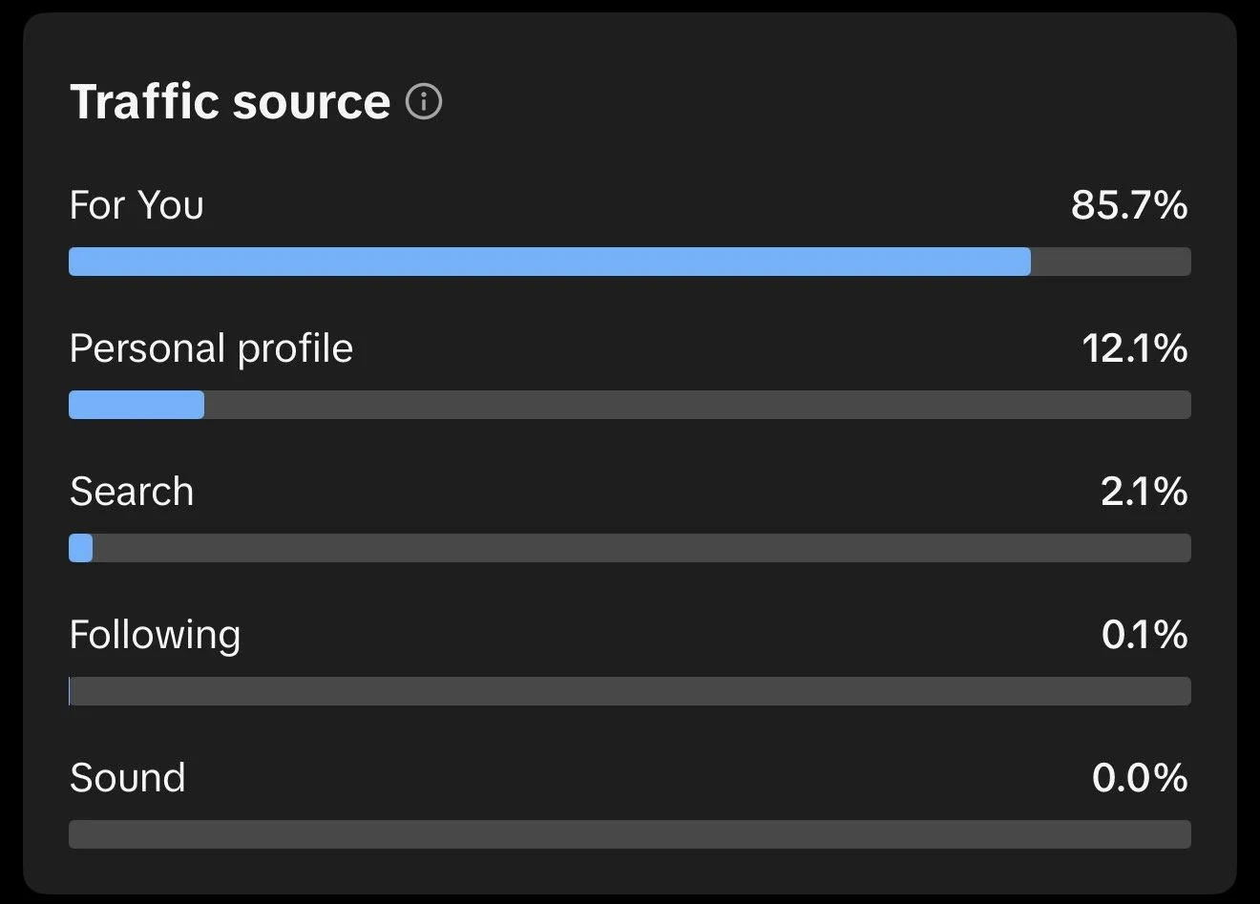
Task: Open the Traffic source info icon
Action: pyautogui.click(x=424, y=101)
